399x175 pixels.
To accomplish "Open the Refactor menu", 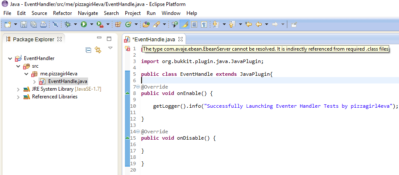I will pos(62,13).
